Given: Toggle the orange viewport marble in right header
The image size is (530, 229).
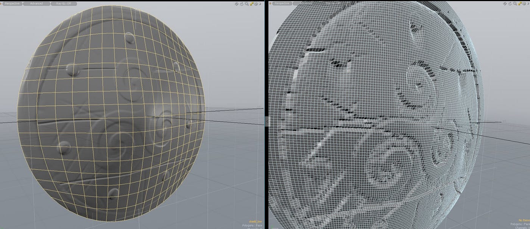Looking at the screenshot, I should click(x=270, y=3).
